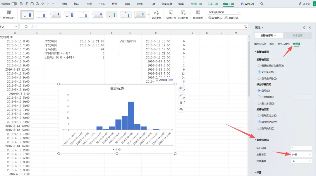Image resolution: width=316 pixels, height=176 pixels.
Task: Switch to the 文本选项 tab
Action: pyautogui.click(x=298, y=35)
